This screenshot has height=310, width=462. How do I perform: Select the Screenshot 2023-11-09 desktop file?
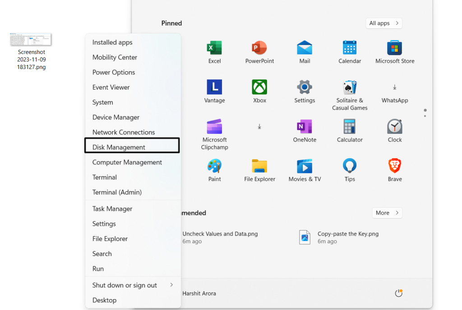coord(31,40)
